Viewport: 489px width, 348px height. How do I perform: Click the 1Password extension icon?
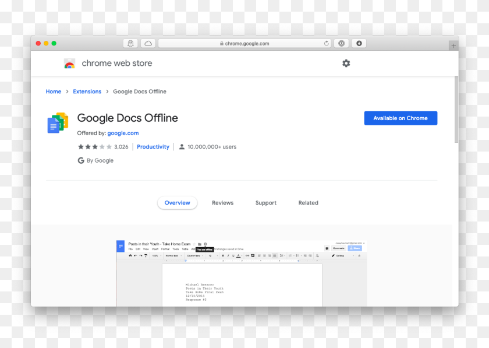(342, 43)
